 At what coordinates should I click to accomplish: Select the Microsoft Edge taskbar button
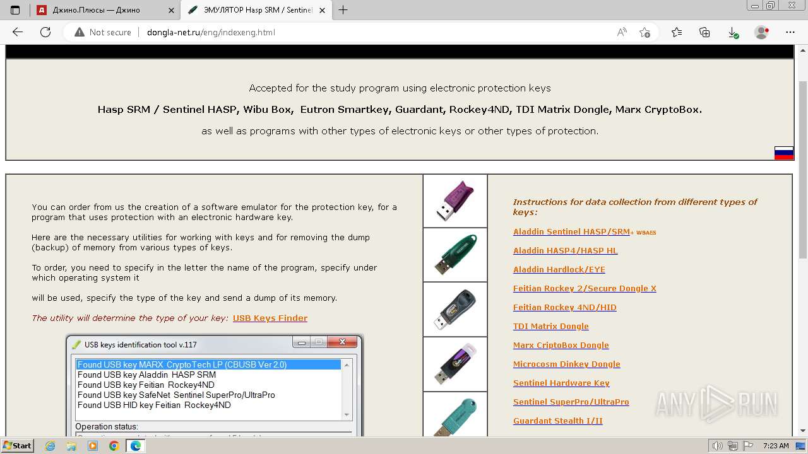(136, 446)
